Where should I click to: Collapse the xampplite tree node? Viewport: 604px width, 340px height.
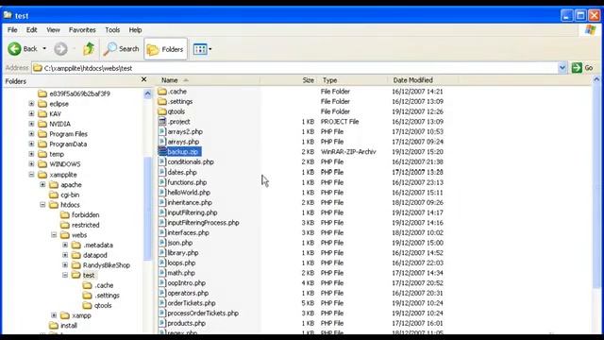pos(31,175)
